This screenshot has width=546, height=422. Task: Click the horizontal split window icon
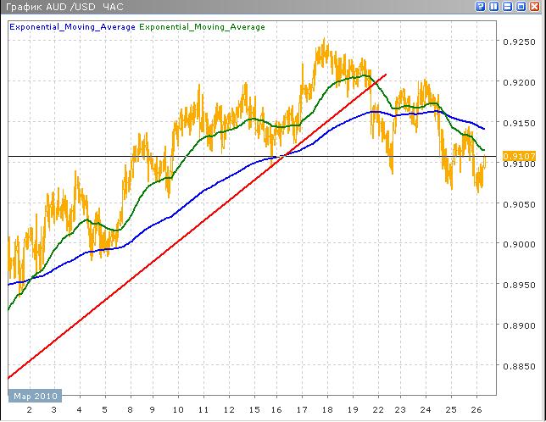[x=507, y=7]
